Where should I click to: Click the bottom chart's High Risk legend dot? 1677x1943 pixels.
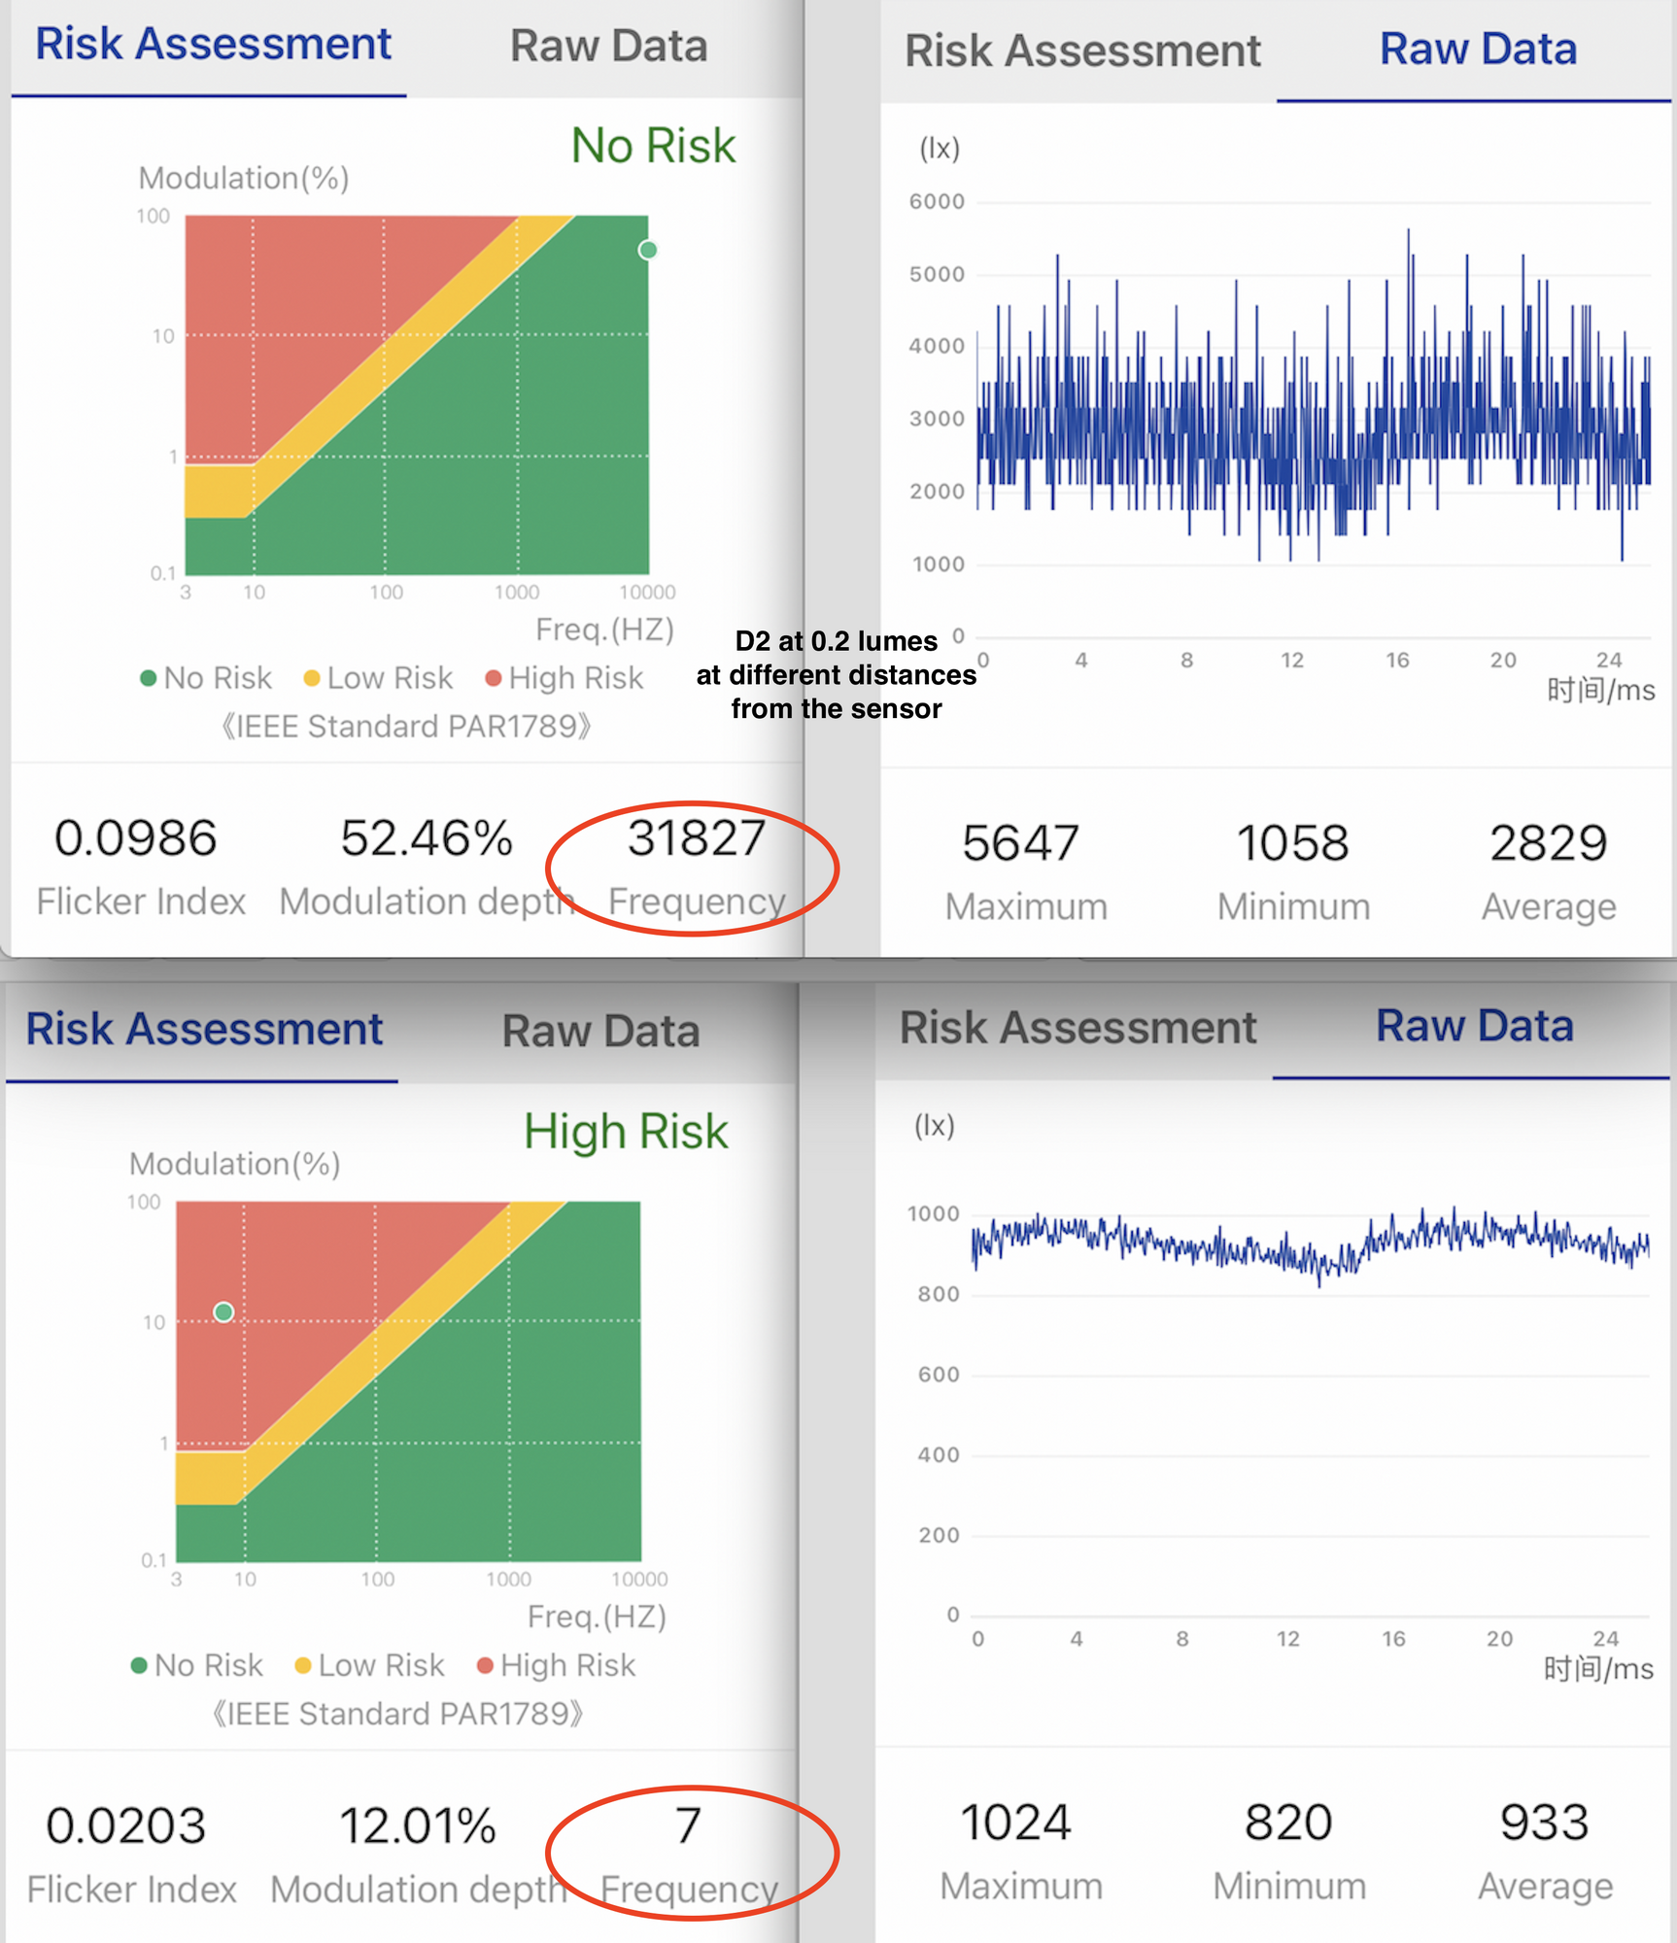pyautogui.click(x=485, y=1666)
